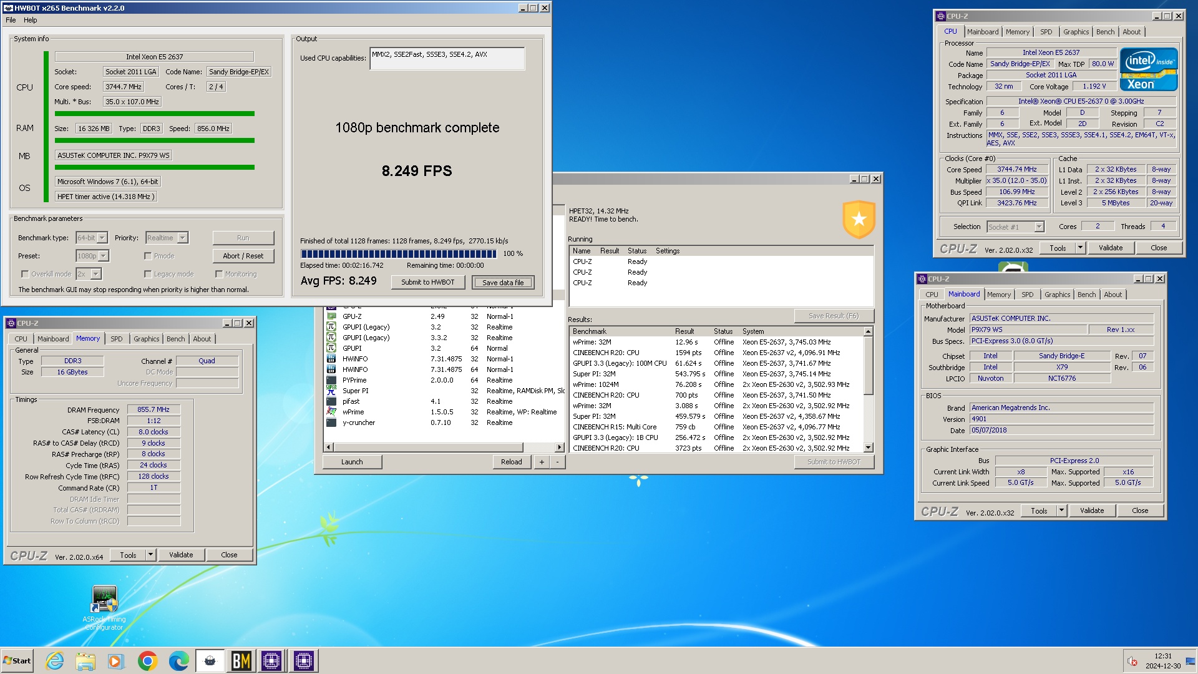1198x674 pixels.
Task: Open Google Chrome from the taskbar
Action: pyautogui.click(x=147, y=661)
